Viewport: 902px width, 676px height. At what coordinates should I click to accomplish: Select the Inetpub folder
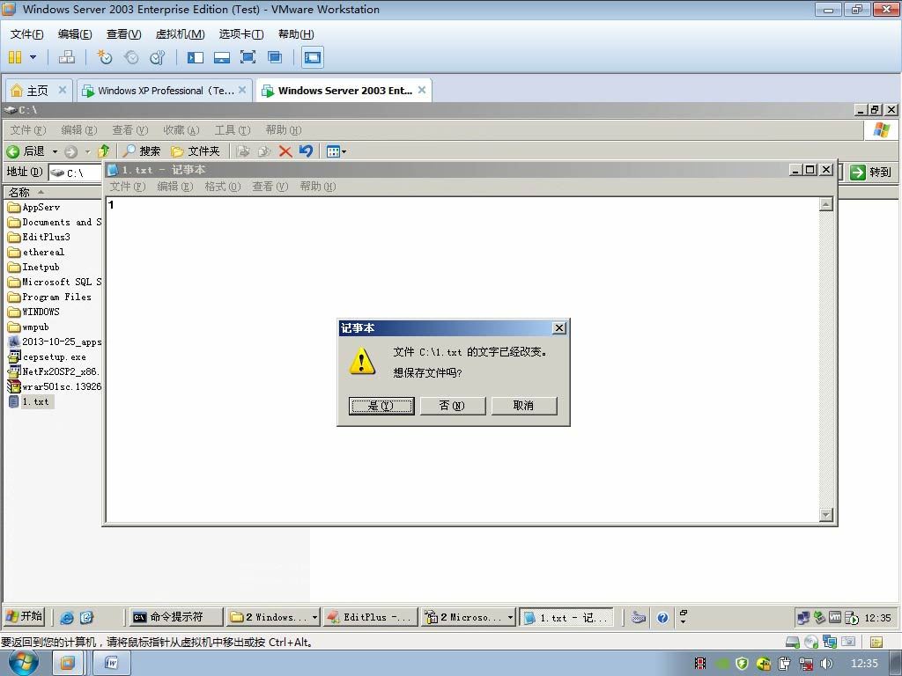tap(34, 267)
